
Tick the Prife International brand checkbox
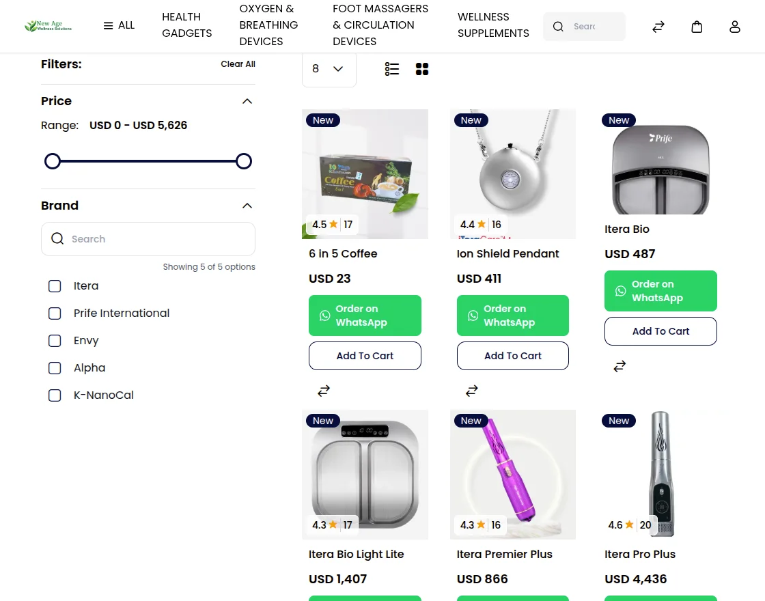tap(55, 313)
